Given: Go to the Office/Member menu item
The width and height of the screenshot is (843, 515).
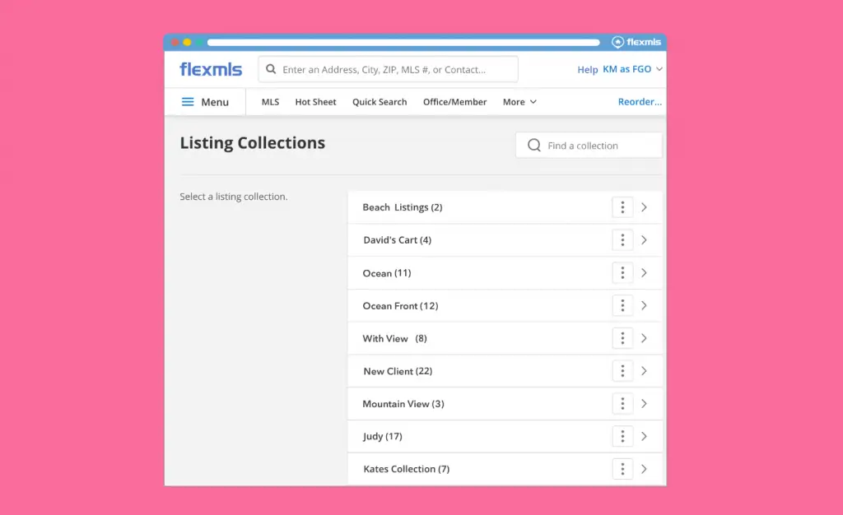Looking at the screenshot, I should 454,102.
